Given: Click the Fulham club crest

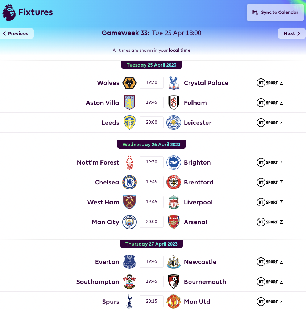Looking at the screenshot, I should pyautogui.click(x=174, y=102).
